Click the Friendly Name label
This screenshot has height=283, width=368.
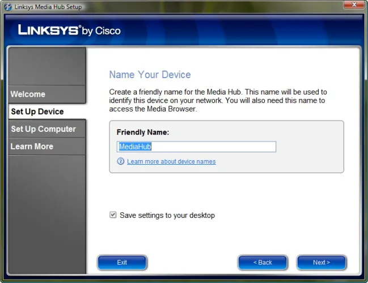[x=143, y=132]
